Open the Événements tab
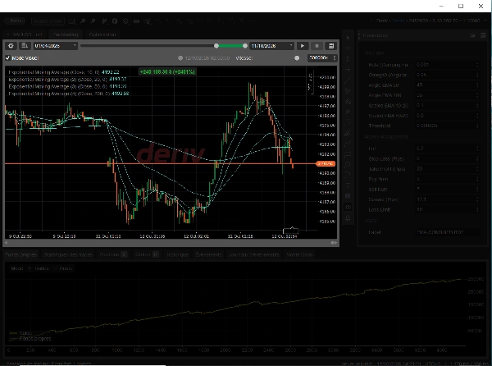 (208, 254)
